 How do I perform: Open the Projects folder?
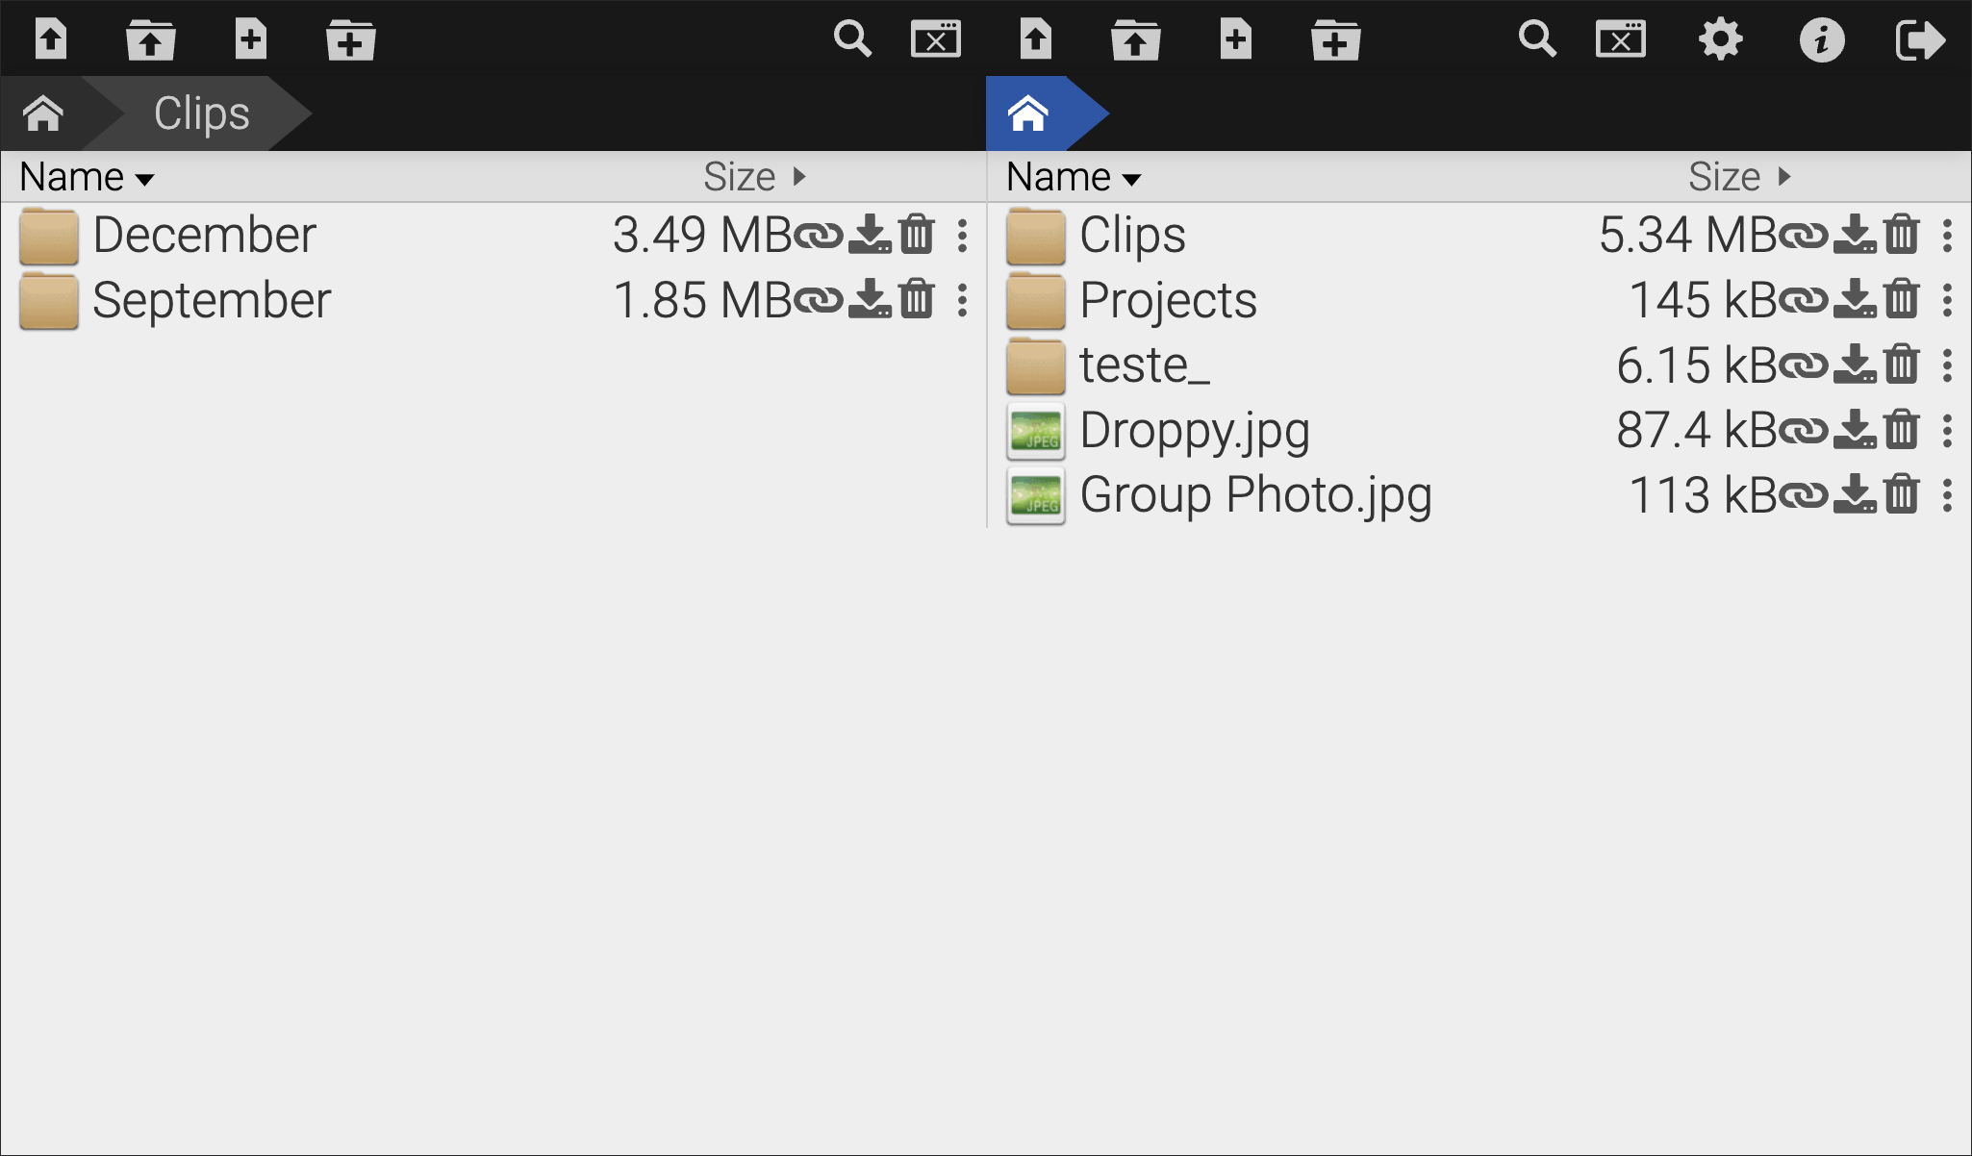[x=1167, y=300]
